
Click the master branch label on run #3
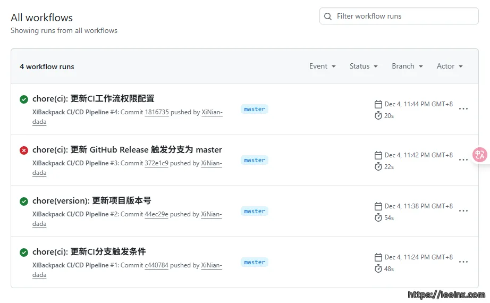[x=255, y=160]
